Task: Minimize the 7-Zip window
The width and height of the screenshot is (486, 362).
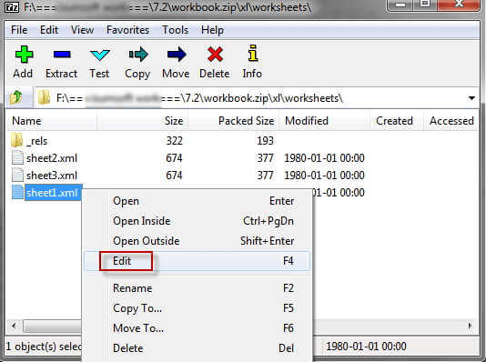Action: coord(401,5)
